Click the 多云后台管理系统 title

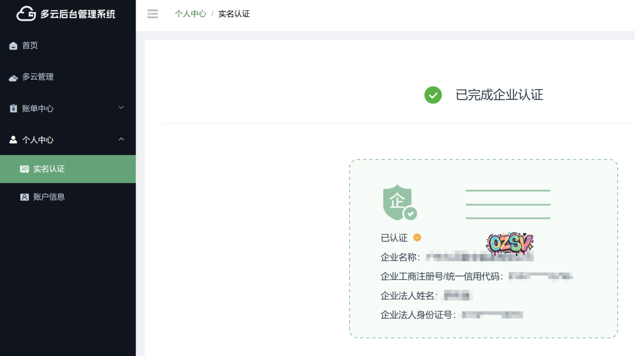78,14
